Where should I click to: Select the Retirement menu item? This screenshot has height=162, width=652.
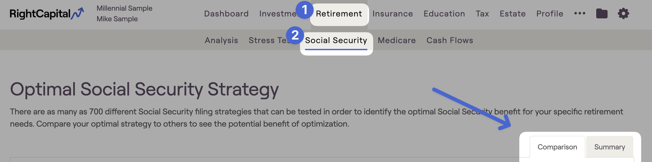tap(339, 14)
